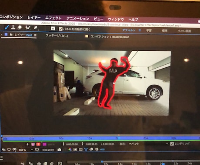This screenshot has width=200, height=165.
Task: Click the Roto Brush freeze figure icon
Action: coord(27,144)
